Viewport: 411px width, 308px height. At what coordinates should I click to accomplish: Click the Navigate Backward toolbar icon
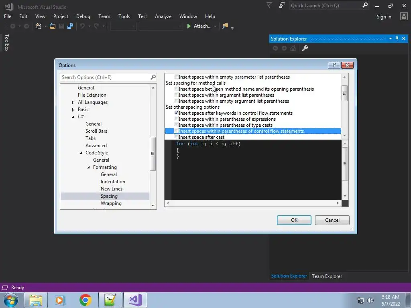tap(12, 26)
